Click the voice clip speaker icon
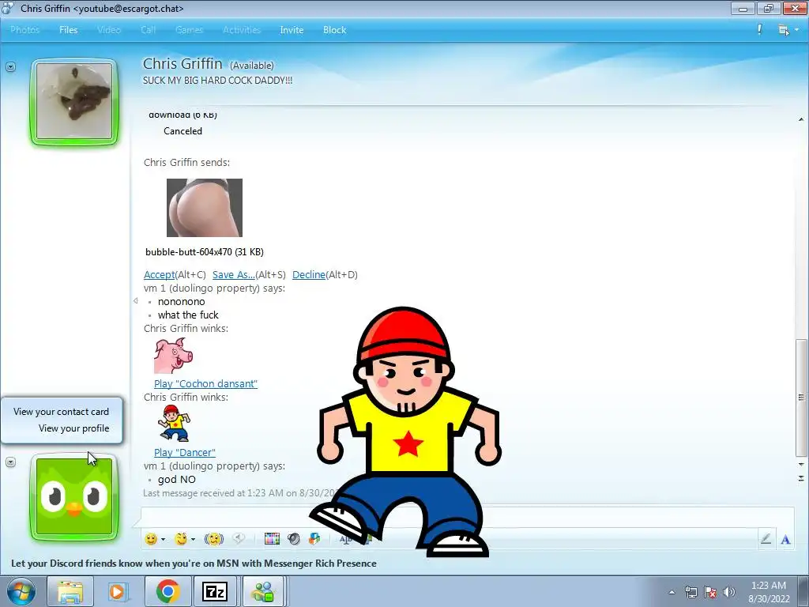The width and height of the screenshot is (809, 607). pos(239,539)
